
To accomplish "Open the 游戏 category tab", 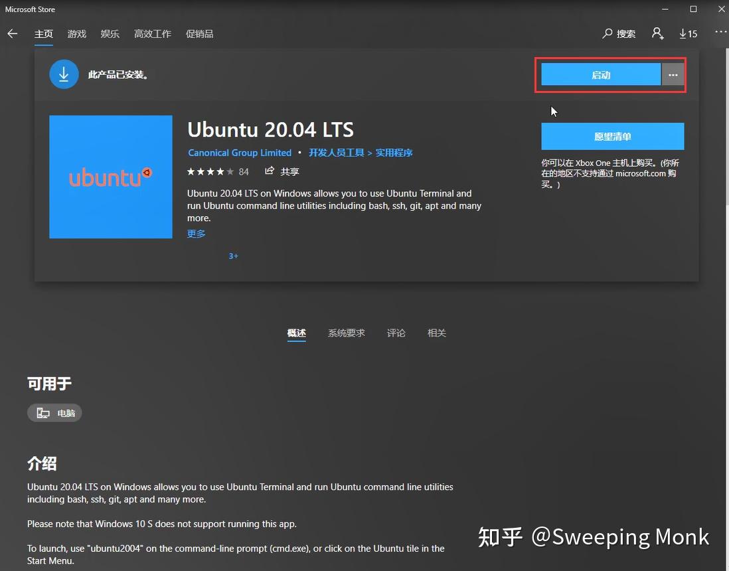I will (x=76, y=33).
